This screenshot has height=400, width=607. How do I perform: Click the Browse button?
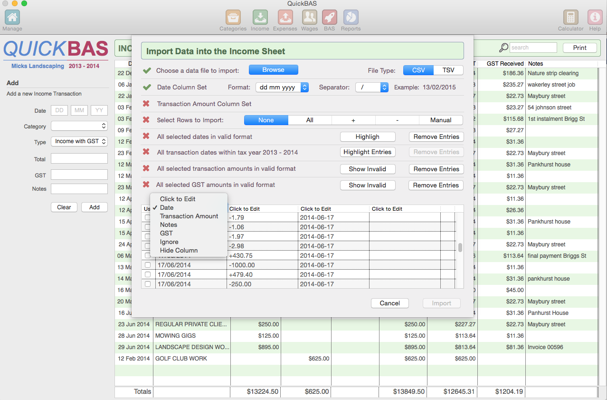pos(274,70)
